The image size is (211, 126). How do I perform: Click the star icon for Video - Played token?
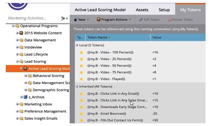point(81,79)
